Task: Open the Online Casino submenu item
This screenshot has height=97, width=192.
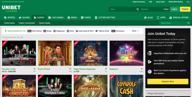Action: tap(9, 23)
